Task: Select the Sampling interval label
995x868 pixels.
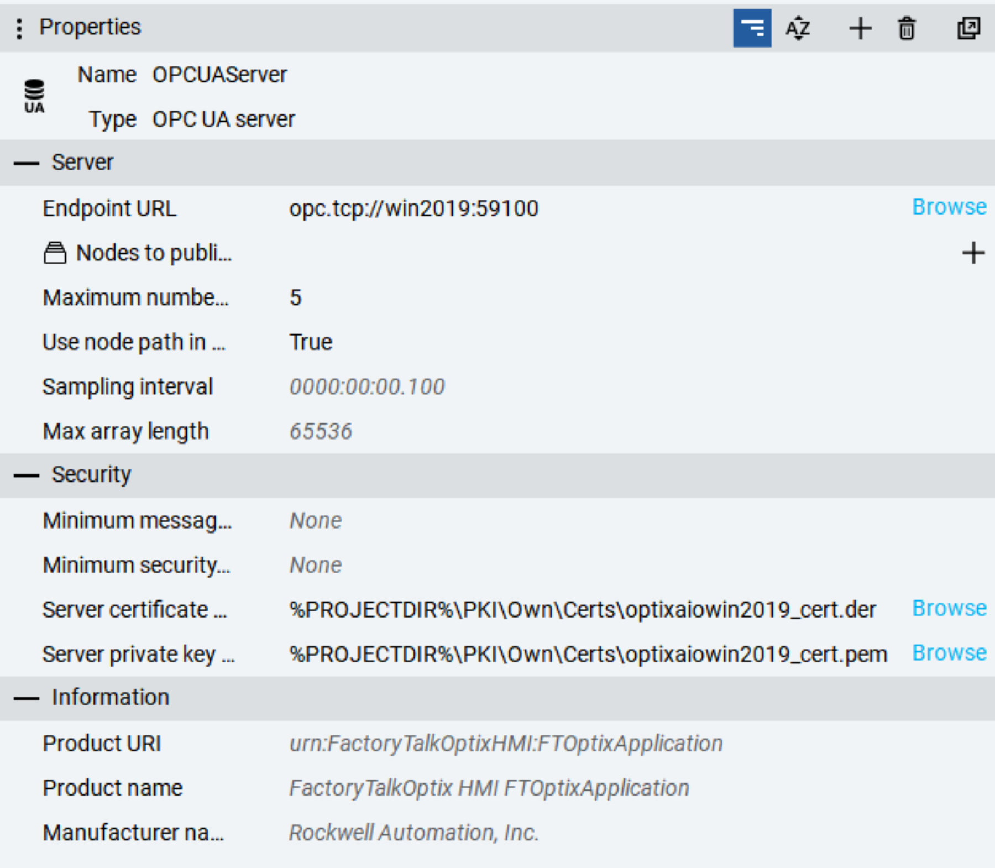Action: tap(128, 387)
